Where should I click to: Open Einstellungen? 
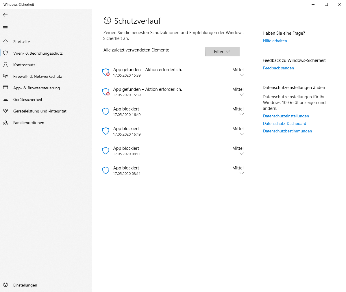coord(46,285)
